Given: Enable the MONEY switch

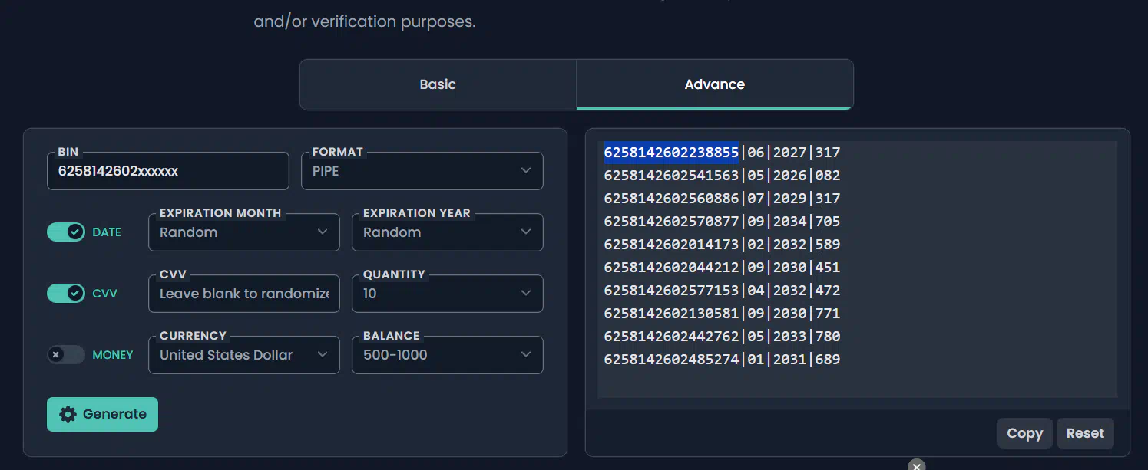Looking at the screenshot, I should tap(66, 355).
